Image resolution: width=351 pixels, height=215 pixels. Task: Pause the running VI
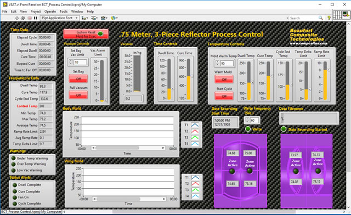(x=35, y=18)
